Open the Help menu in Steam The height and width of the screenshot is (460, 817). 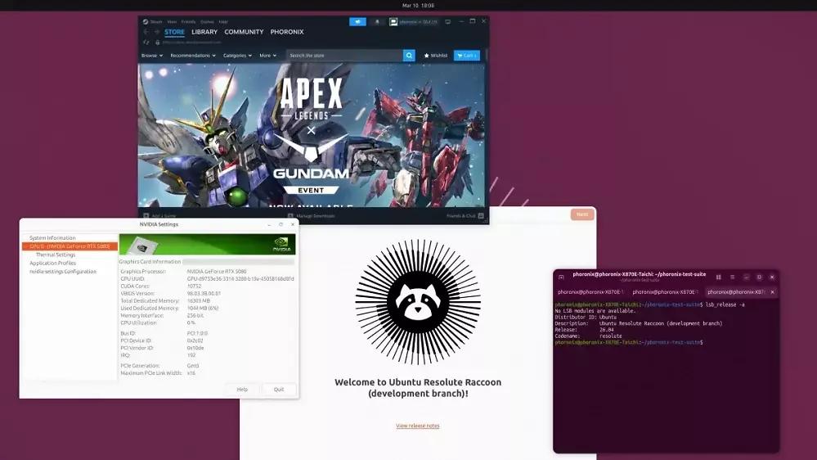tap(223, 22)
